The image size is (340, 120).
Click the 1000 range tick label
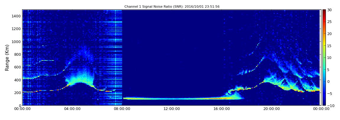click(17, 42)
